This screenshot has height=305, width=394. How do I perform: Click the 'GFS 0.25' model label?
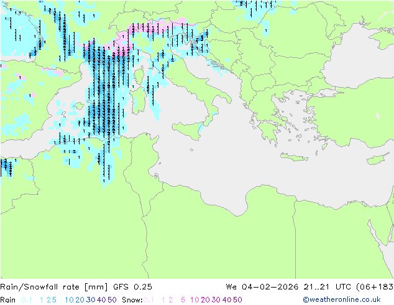(x=132, y=287)
